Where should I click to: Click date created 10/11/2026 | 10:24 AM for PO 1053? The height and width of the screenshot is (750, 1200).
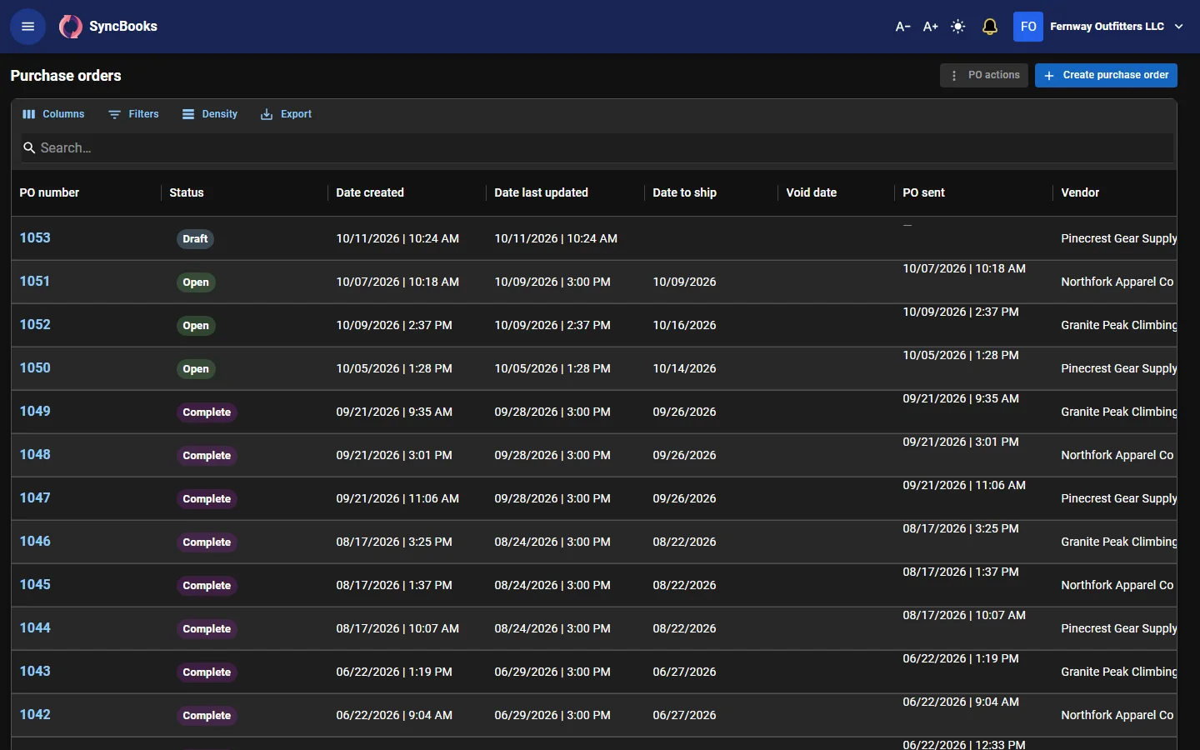397,238
